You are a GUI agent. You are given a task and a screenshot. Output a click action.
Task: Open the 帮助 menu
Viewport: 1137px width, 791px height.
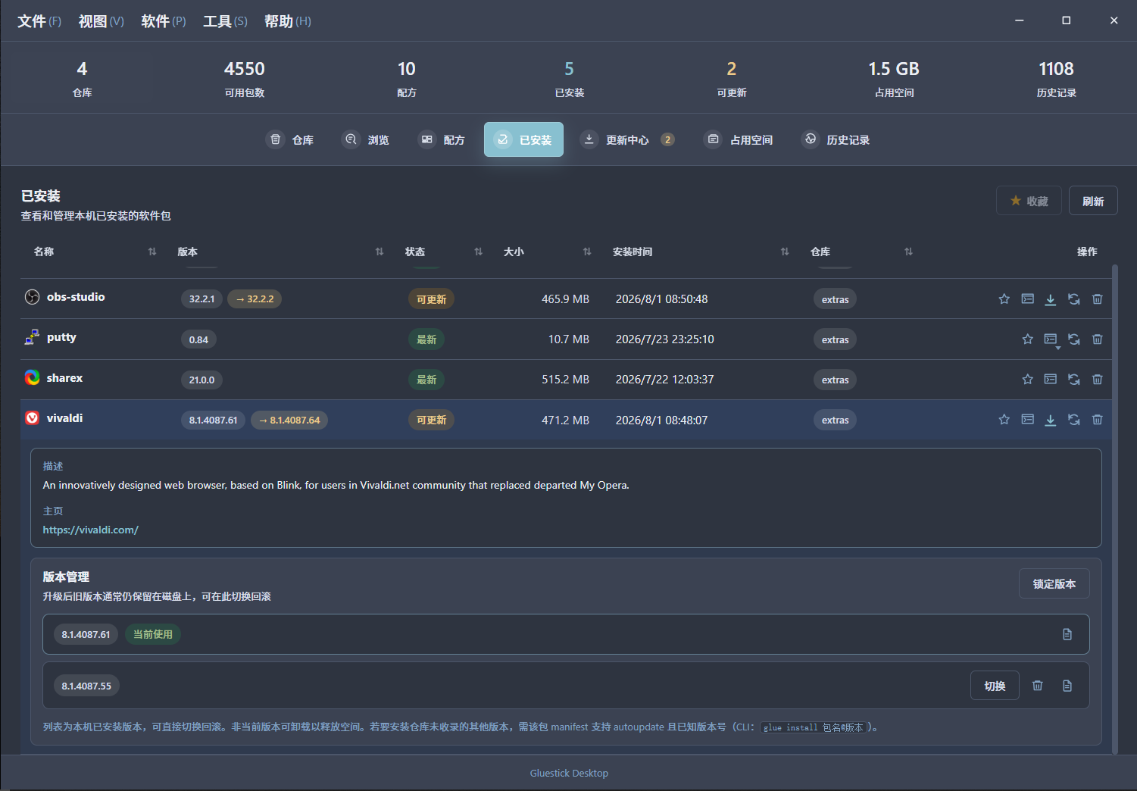(288, 21)
